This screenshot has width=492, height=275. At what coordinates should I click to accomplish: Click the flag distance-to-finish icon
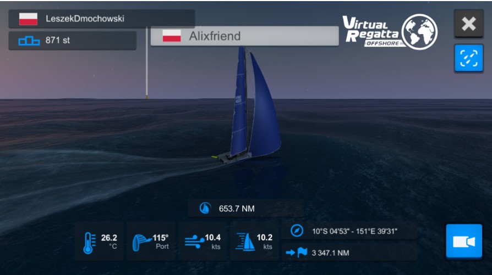(x=297, y=252)
